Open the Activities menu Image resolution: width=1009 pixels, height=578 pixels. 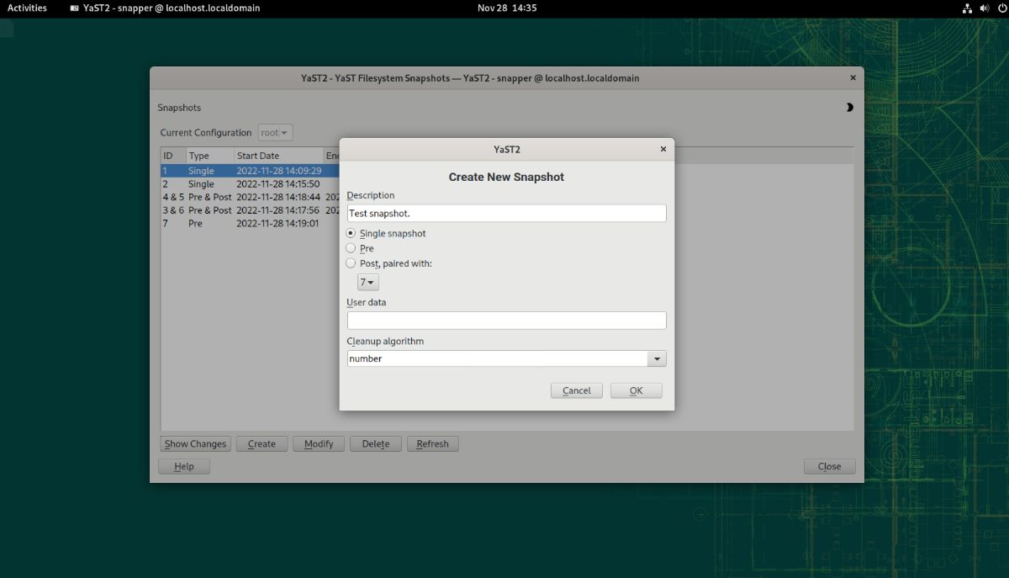(x=26, y=8)
